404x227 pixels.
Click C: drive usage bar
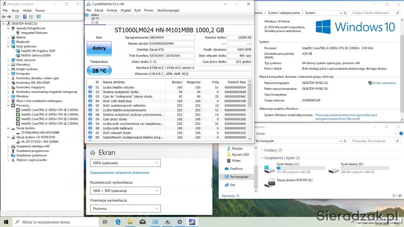tap(301, 168)
